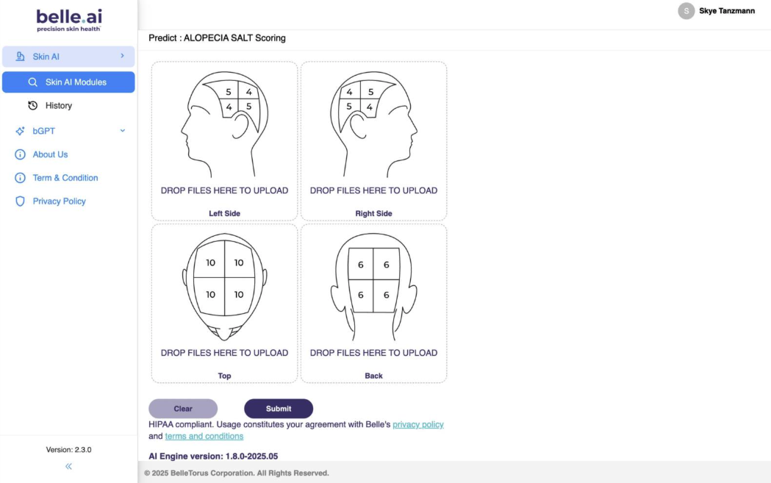This screenshot has width=771, height=483.
Task: Expand the Skin AI menu chevron
Action: pyautogui.click(x=122, y=56)
